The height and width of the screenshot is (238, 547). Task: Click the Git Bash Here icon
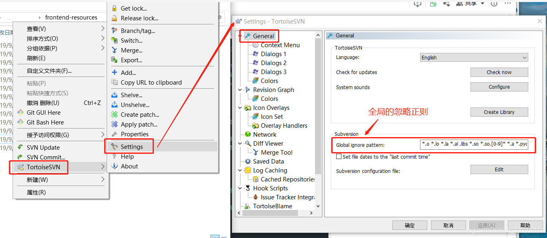coord(20,122)
